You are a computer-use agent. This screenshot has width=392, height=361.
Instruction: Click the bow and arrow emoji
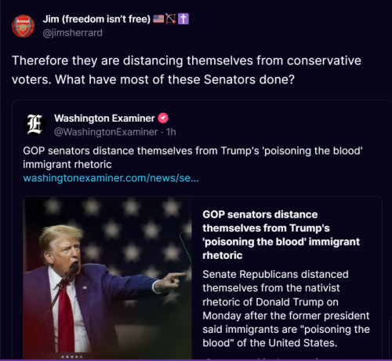pos(171,19)
